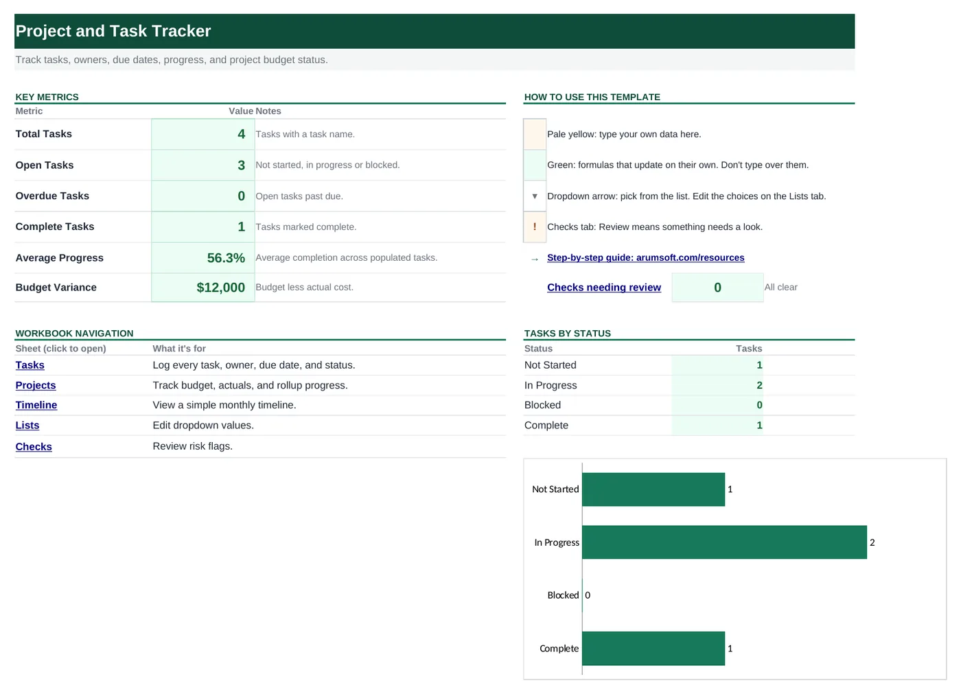This screenshot has height=694, width=961.
Task: Select the In Progress count in the status table
Action: [717, 385]
